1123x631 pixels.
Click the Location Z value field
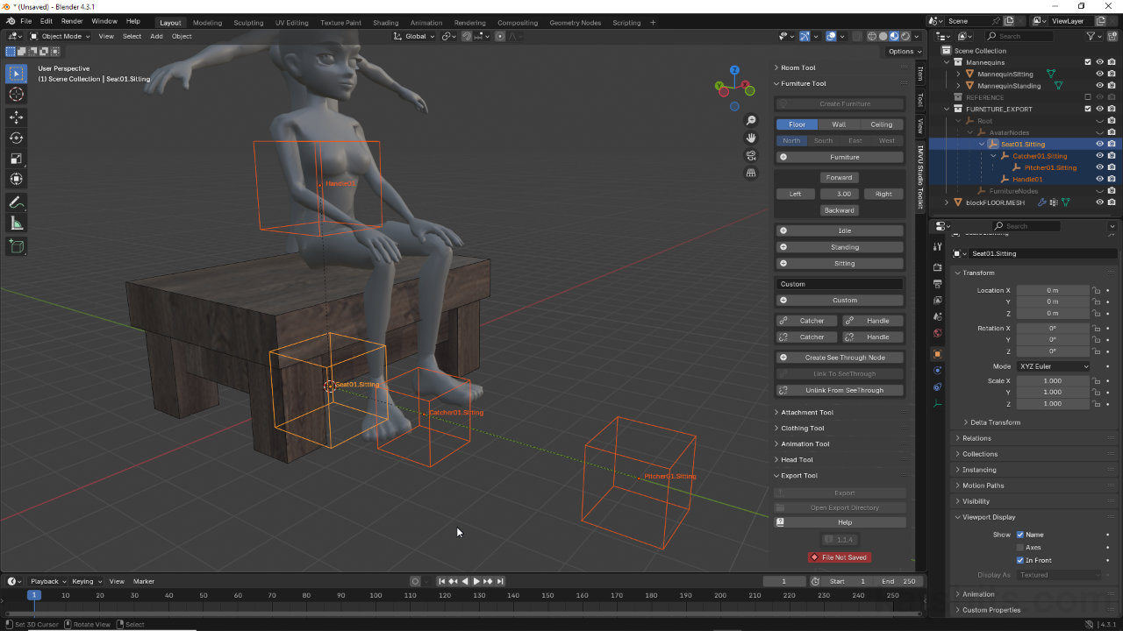[x=1053, y=313]
